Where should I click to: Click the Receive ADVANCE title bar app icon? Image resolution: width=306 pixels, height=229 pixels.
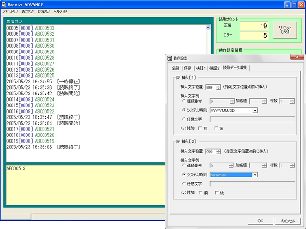tap(4, 4)
